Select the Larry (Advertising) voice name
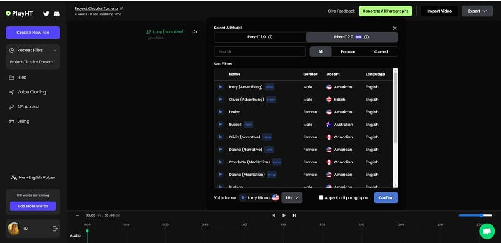Viewport: 501px width, 243px height. pos(245,87)
